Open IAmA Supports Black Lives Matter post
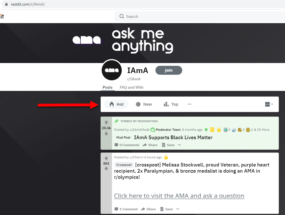Image resolution: width=285 pixels, height=215 pixels. [173, 137]
